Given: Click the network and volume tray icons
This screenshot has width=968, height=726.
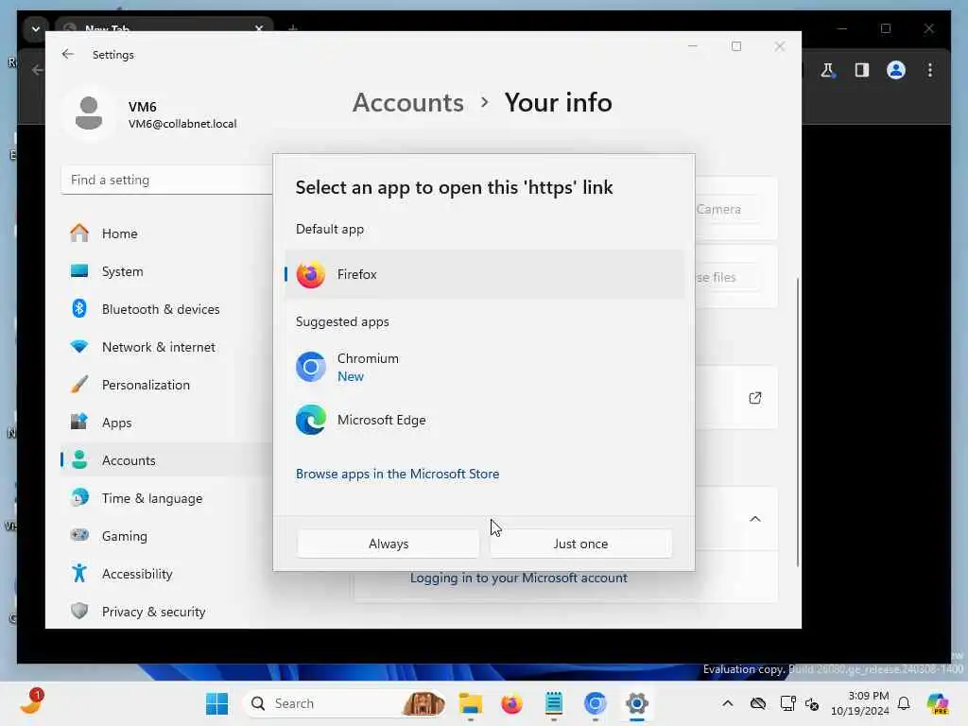Looking at the screenshot, I should (x=800, y=703).
